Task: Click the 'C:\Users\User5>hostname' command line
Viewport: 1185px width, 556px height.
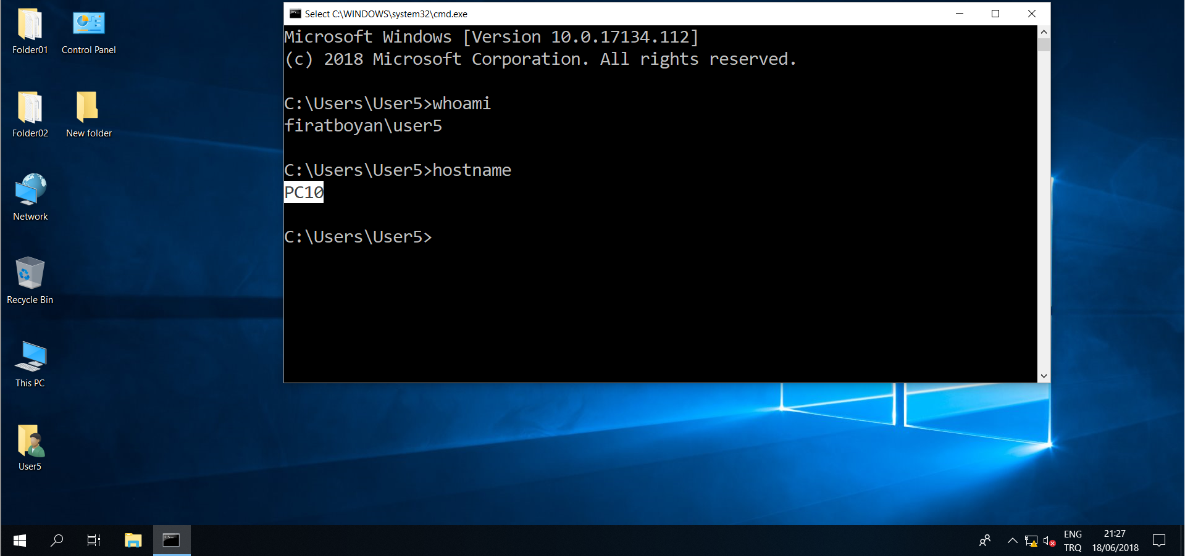Action: click(398, 170)
